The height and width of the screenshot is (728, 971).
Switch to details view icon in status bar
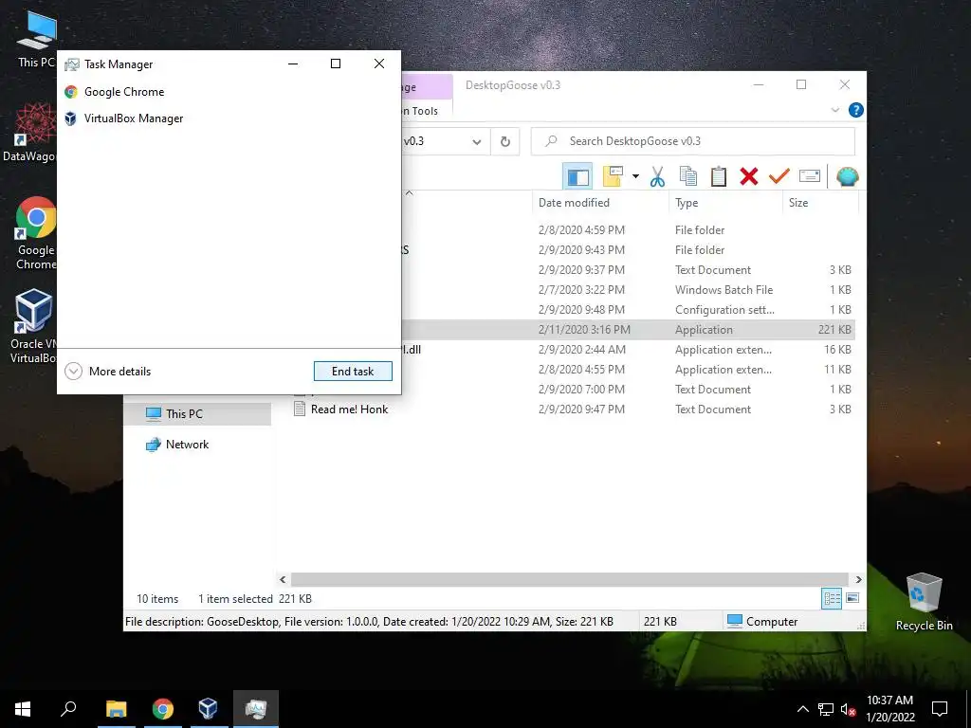(831, 598)
